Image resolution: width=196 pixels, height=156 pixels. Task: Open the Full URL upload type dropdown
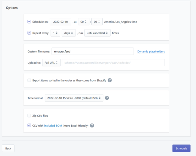[x=51, y=63]
